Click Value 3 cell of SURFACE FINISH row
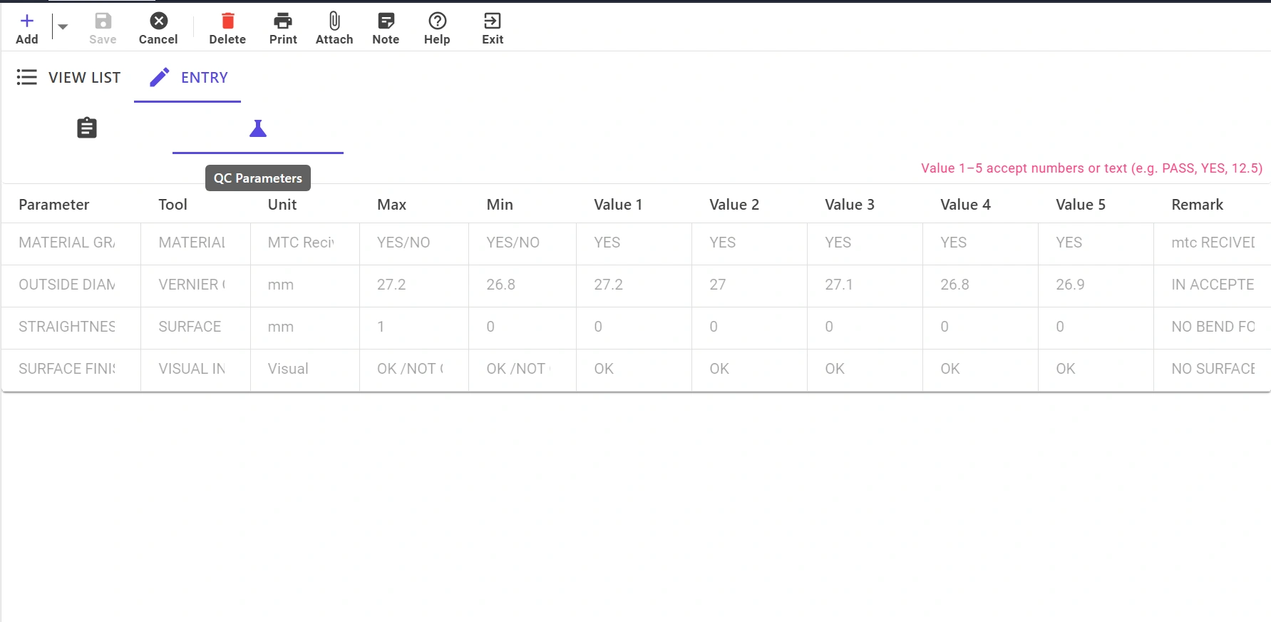 tap(865, 369)
